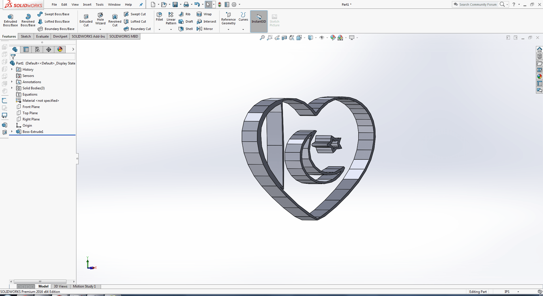Expand the manager tabs chevron
543x296 pixels.
pos(73,49)
